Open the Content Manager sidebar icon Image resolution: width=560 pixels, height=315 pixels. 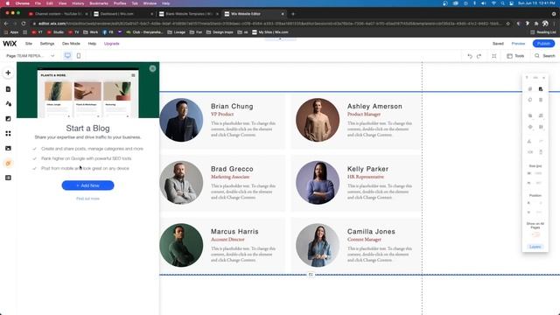click(8, 178)
